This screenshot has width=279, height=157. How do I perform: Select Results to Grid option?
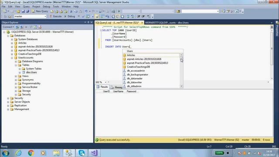point(118,17)
